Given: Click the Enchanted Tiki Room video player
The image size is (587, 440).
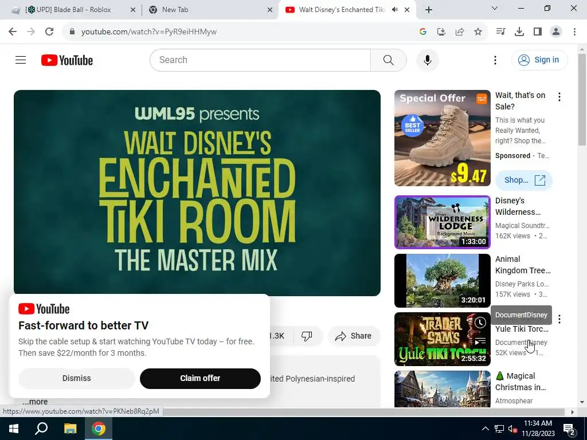Looking at the screenshot, I should [197, 192].
